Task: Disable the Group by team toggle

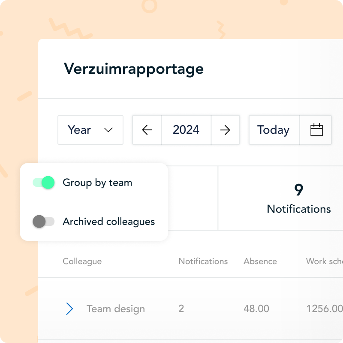Action: pos(44,183)
